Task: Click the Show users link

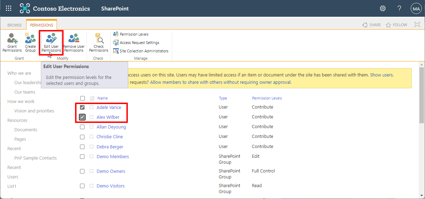Action: [x=382, y=75]
